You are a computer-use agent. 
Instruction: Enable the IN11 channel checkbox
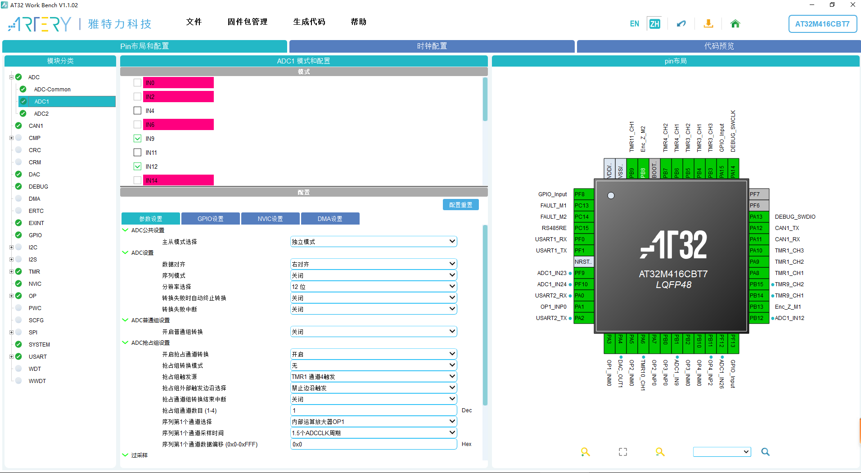138,153
